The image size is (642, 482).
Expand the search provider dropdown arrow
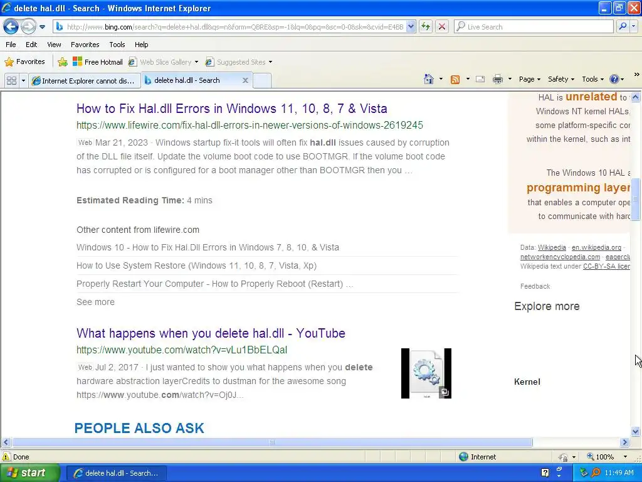coord(633,26)
